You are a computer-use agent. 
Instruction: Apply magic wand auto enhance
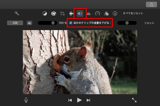click(x=17, y=13)
